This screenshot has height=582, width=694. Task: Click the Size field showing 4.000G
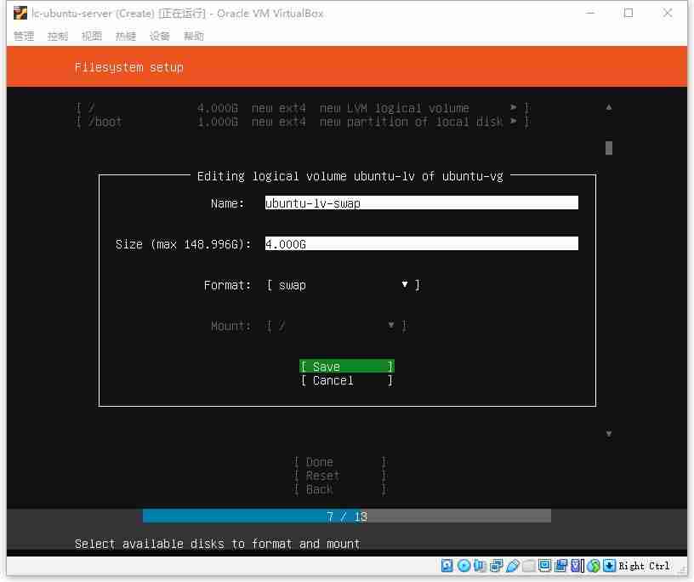pyautogui.click(x=421, y=243)
